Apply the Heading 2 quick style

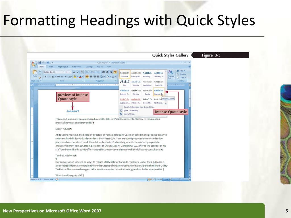point(159,74)
